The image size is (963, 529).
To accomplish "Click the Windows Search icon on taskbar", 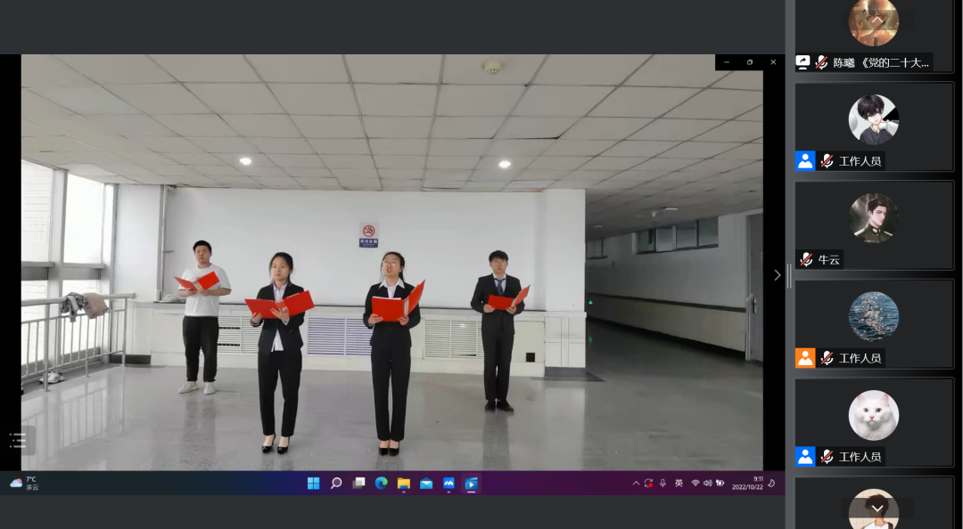I will (x=336, y=484).
